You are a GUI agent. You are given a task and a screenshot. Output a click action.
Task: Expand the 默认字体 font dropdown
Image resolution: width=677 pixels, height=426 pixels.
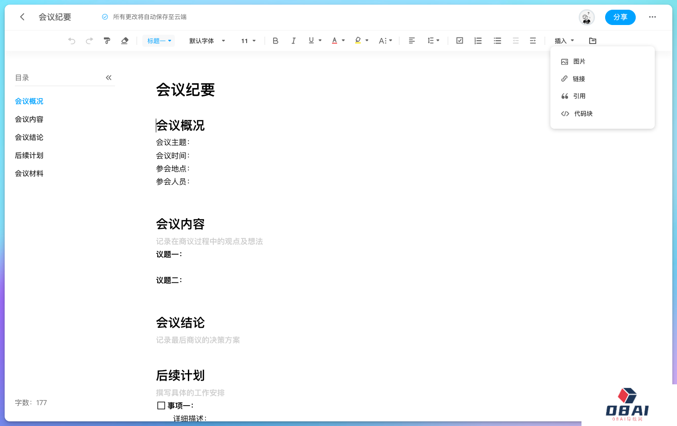[x=207, y=41]
